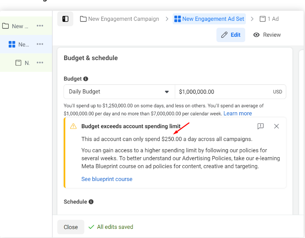Click the Learn more link
The height and width of the screenshot is (238, 305).
click(238, 114)
